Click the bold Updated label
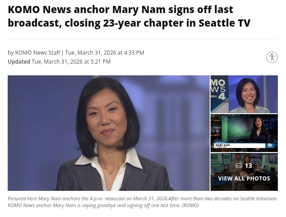The image size is (286, 217). [x=19, y=62]
